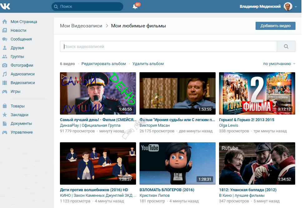The height and width of the screenshot is (208, 303).
Task: Open Фотографии sidebar label
Action: (x=22, y=65)
